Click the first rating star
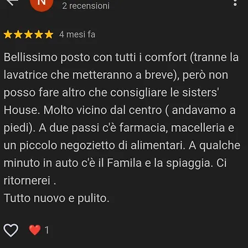Viewport: 248px width, 248px height. [x=8, y=34]
